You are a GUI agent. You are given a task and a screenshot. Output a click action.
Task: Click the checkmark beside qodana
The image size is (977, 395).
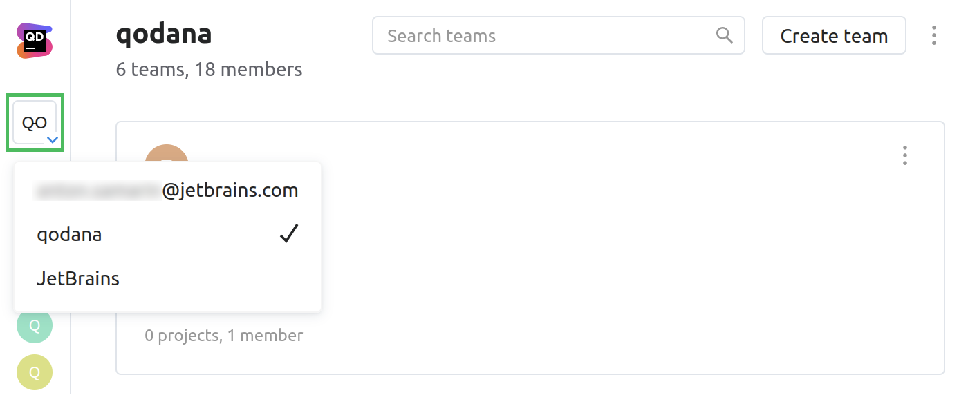288,234
